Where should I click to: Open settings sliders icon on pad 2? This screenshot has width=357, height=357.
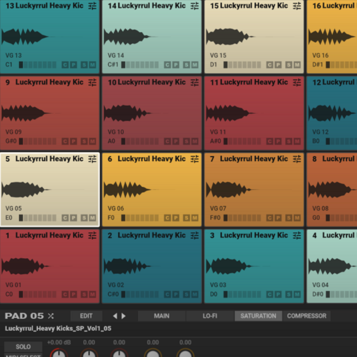(195, 236)
